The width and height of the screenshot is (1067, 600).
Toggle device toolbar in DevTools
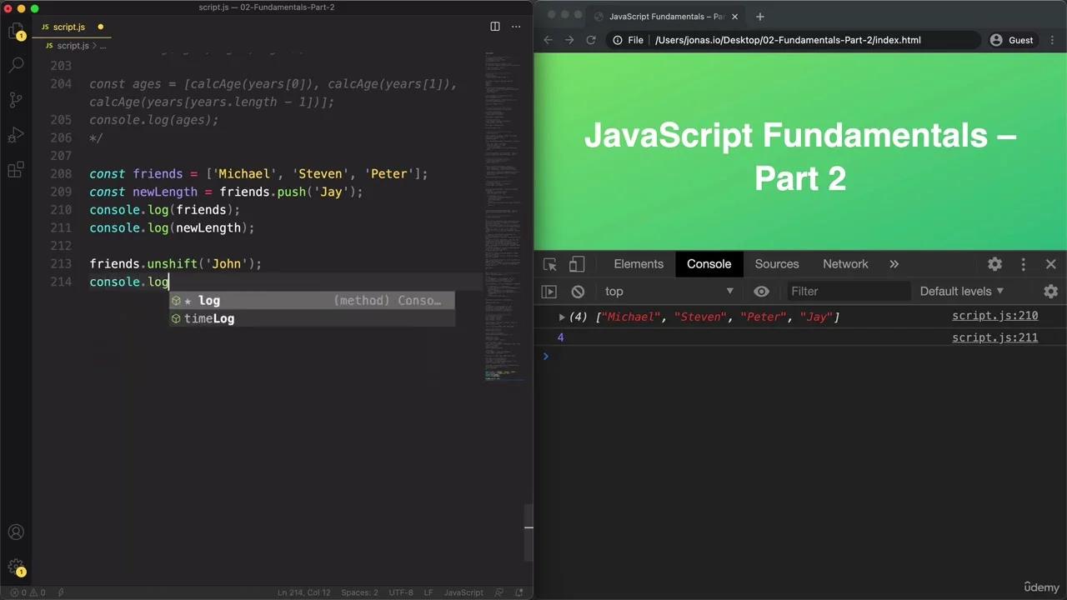tap(577, 264)
